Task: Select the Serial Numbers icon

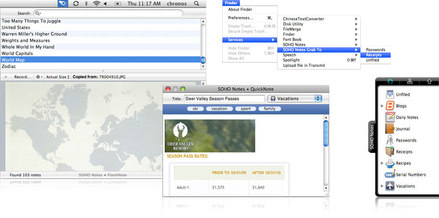Action: (390, 174)
